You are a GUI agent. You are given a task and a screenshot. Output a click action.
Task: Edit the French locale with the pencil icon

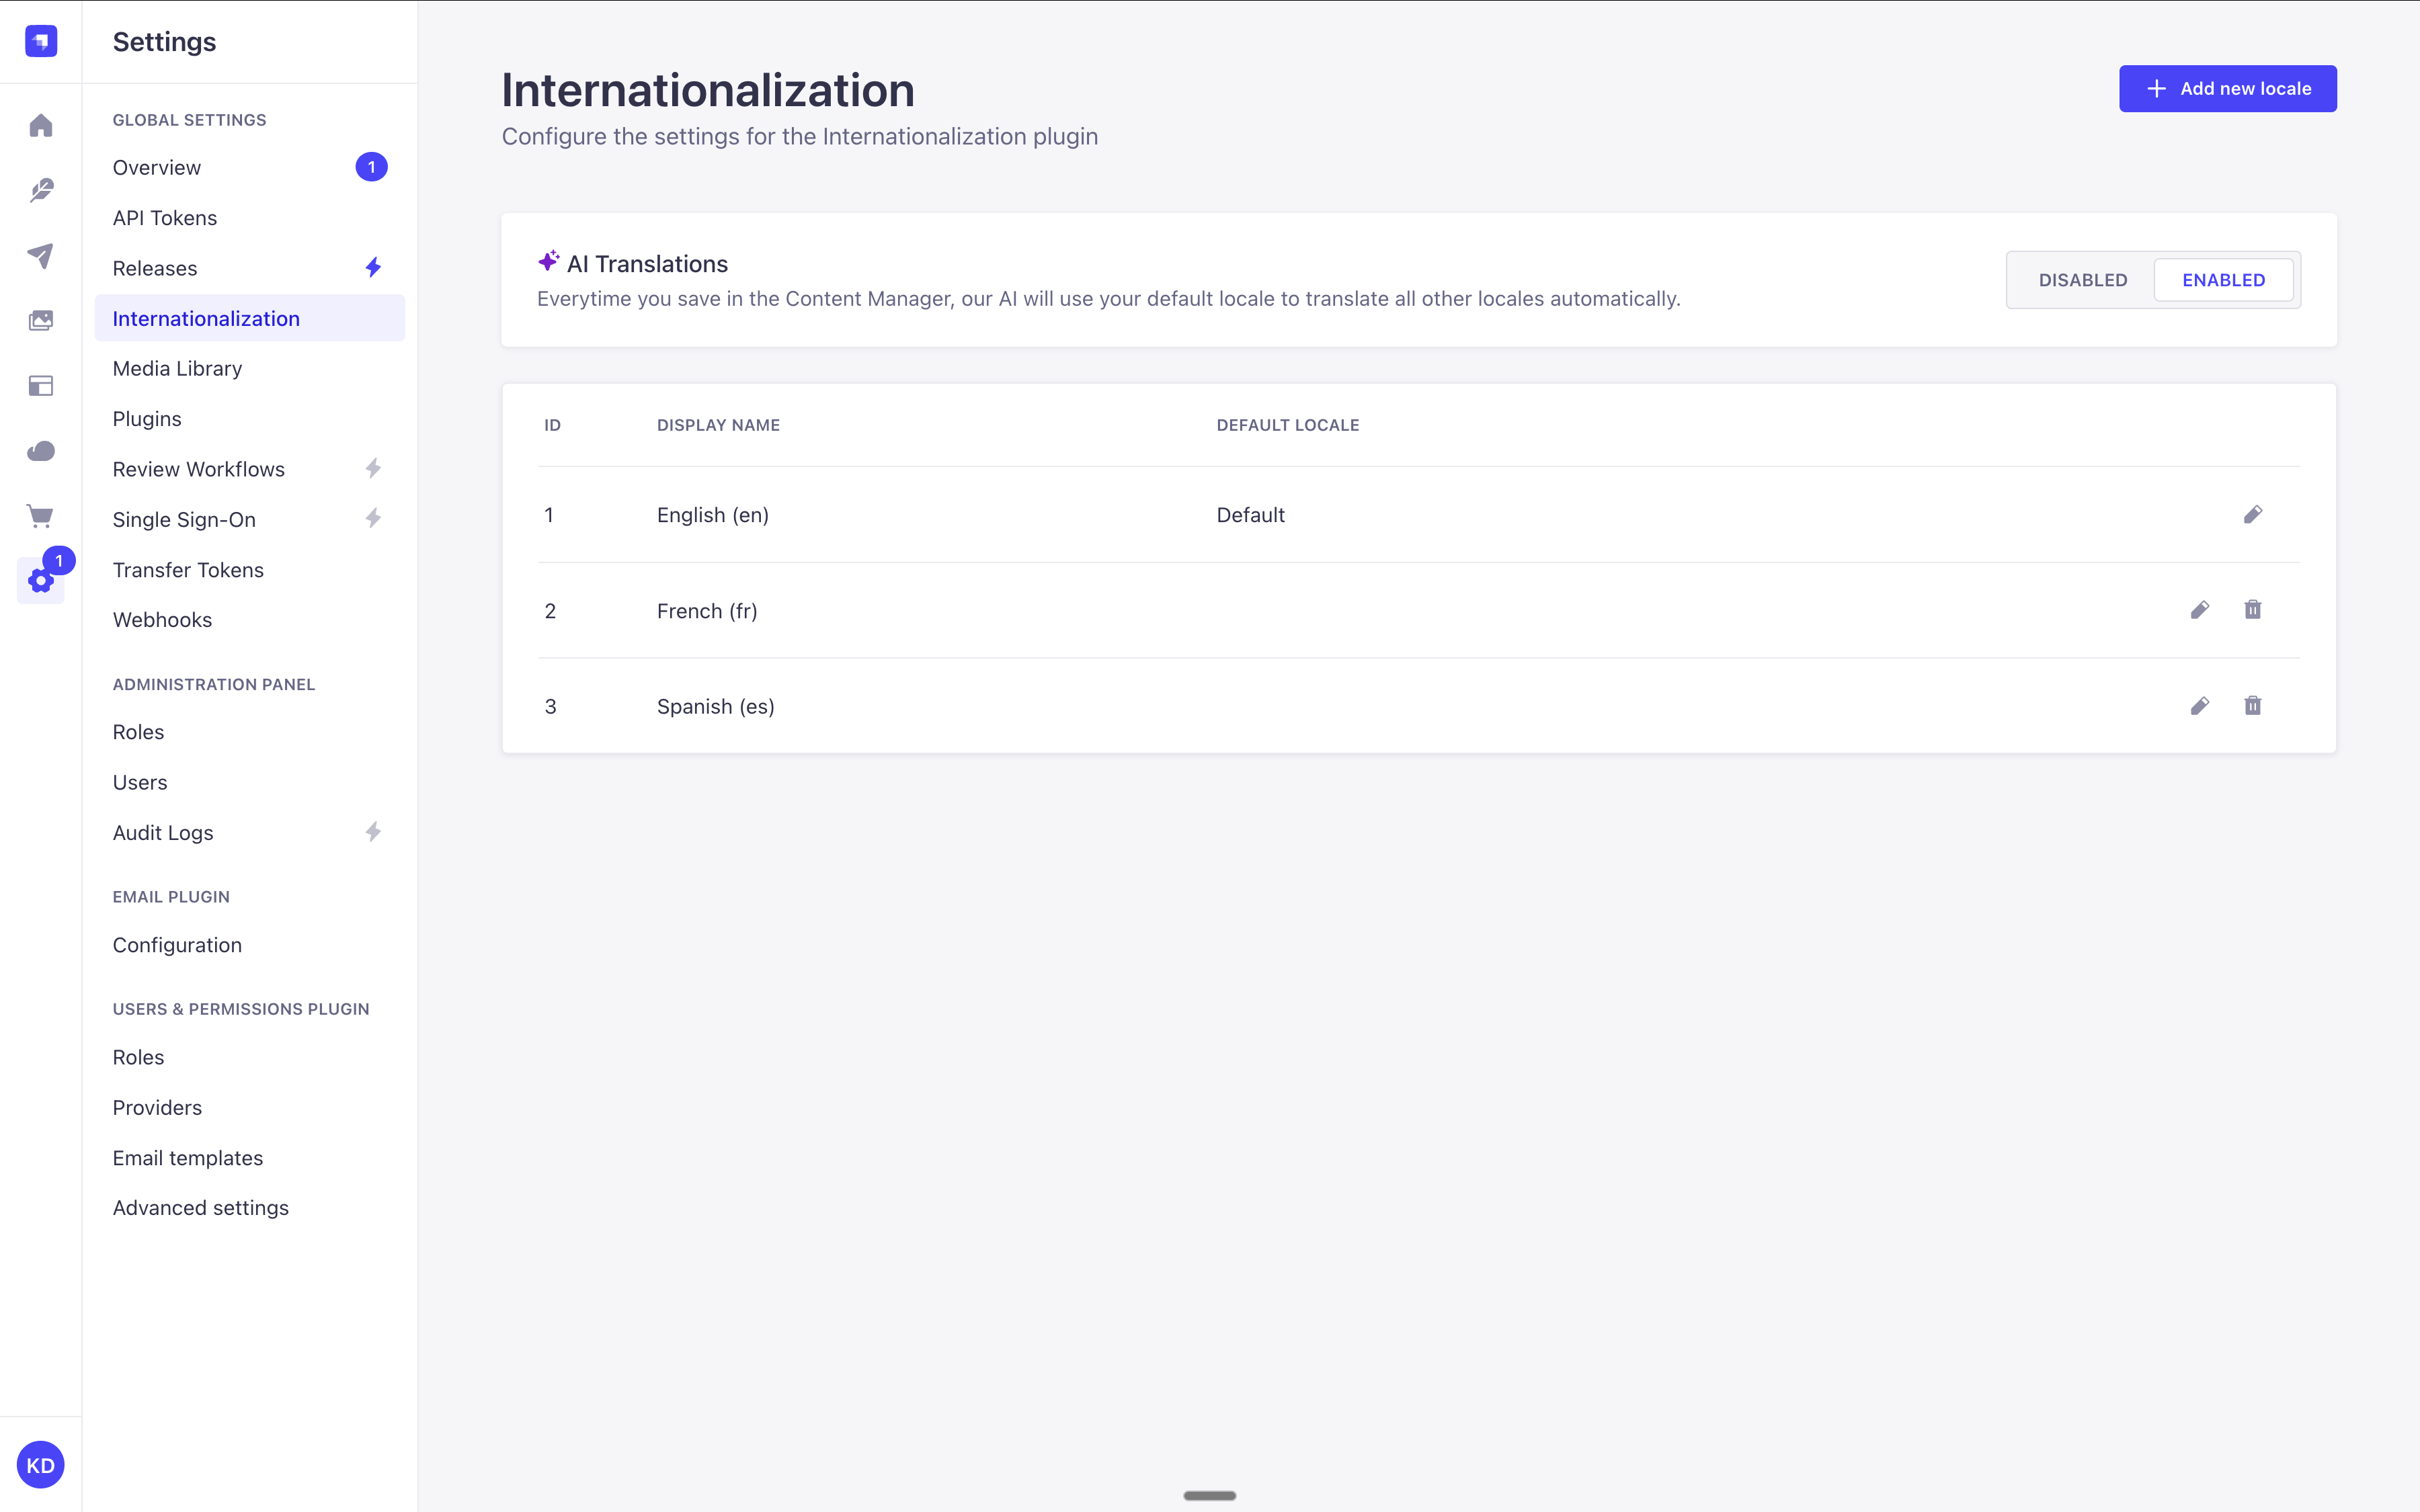2200,609
